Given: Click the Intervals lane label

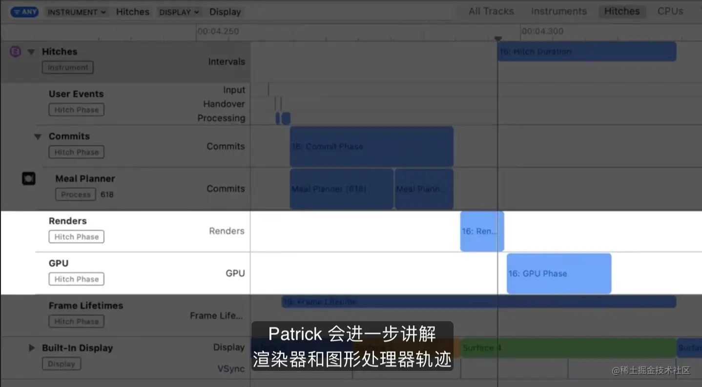Looking at the screenshot, I should tap(227, 62).
